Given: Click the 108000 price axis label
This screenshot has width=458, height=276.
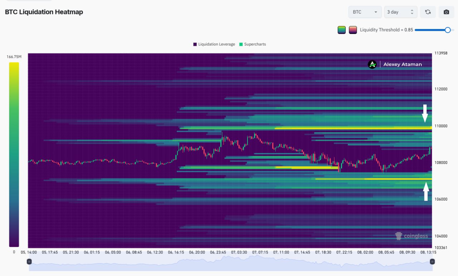Looking at the screenshot, I should tap(441, 163).
